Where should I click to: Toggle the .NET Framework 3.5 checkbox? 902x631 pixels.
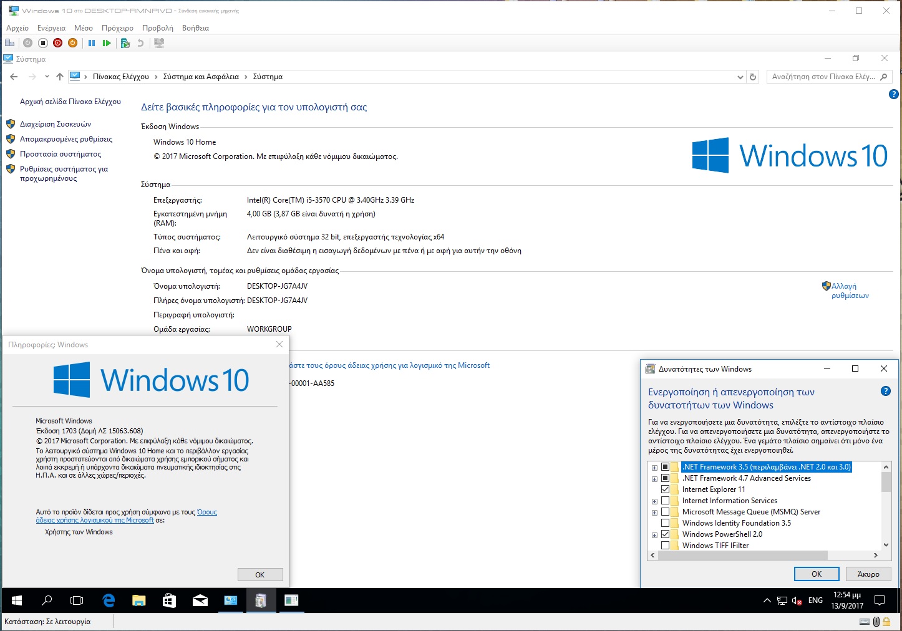pos(665,467)
